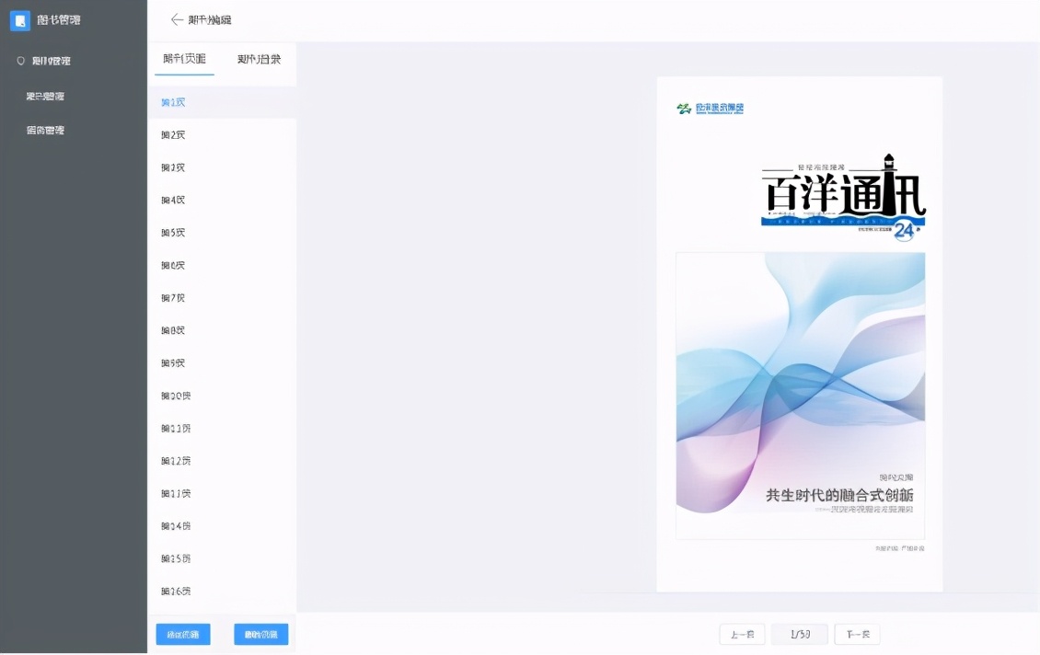Click the 1/50 page number indicator

tap(799, 634)
